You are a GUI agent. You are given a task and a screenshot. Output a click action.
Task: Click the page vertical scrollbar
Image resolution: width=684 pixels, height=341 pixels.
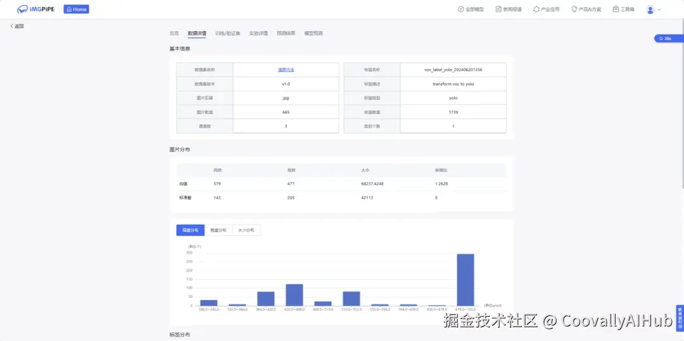pos(682,104)
